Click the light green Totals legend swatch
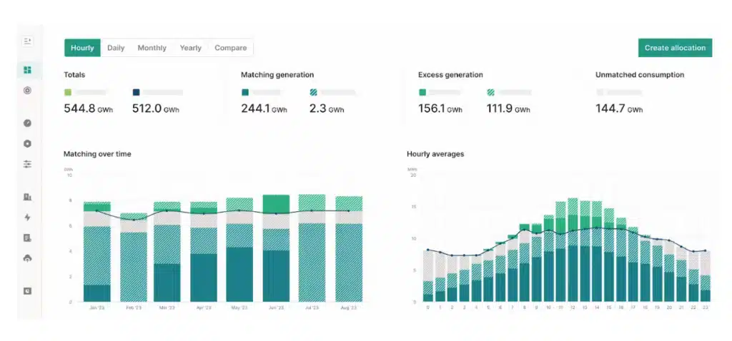The height and width of the screenshot is (341, 732). point(68,92)
